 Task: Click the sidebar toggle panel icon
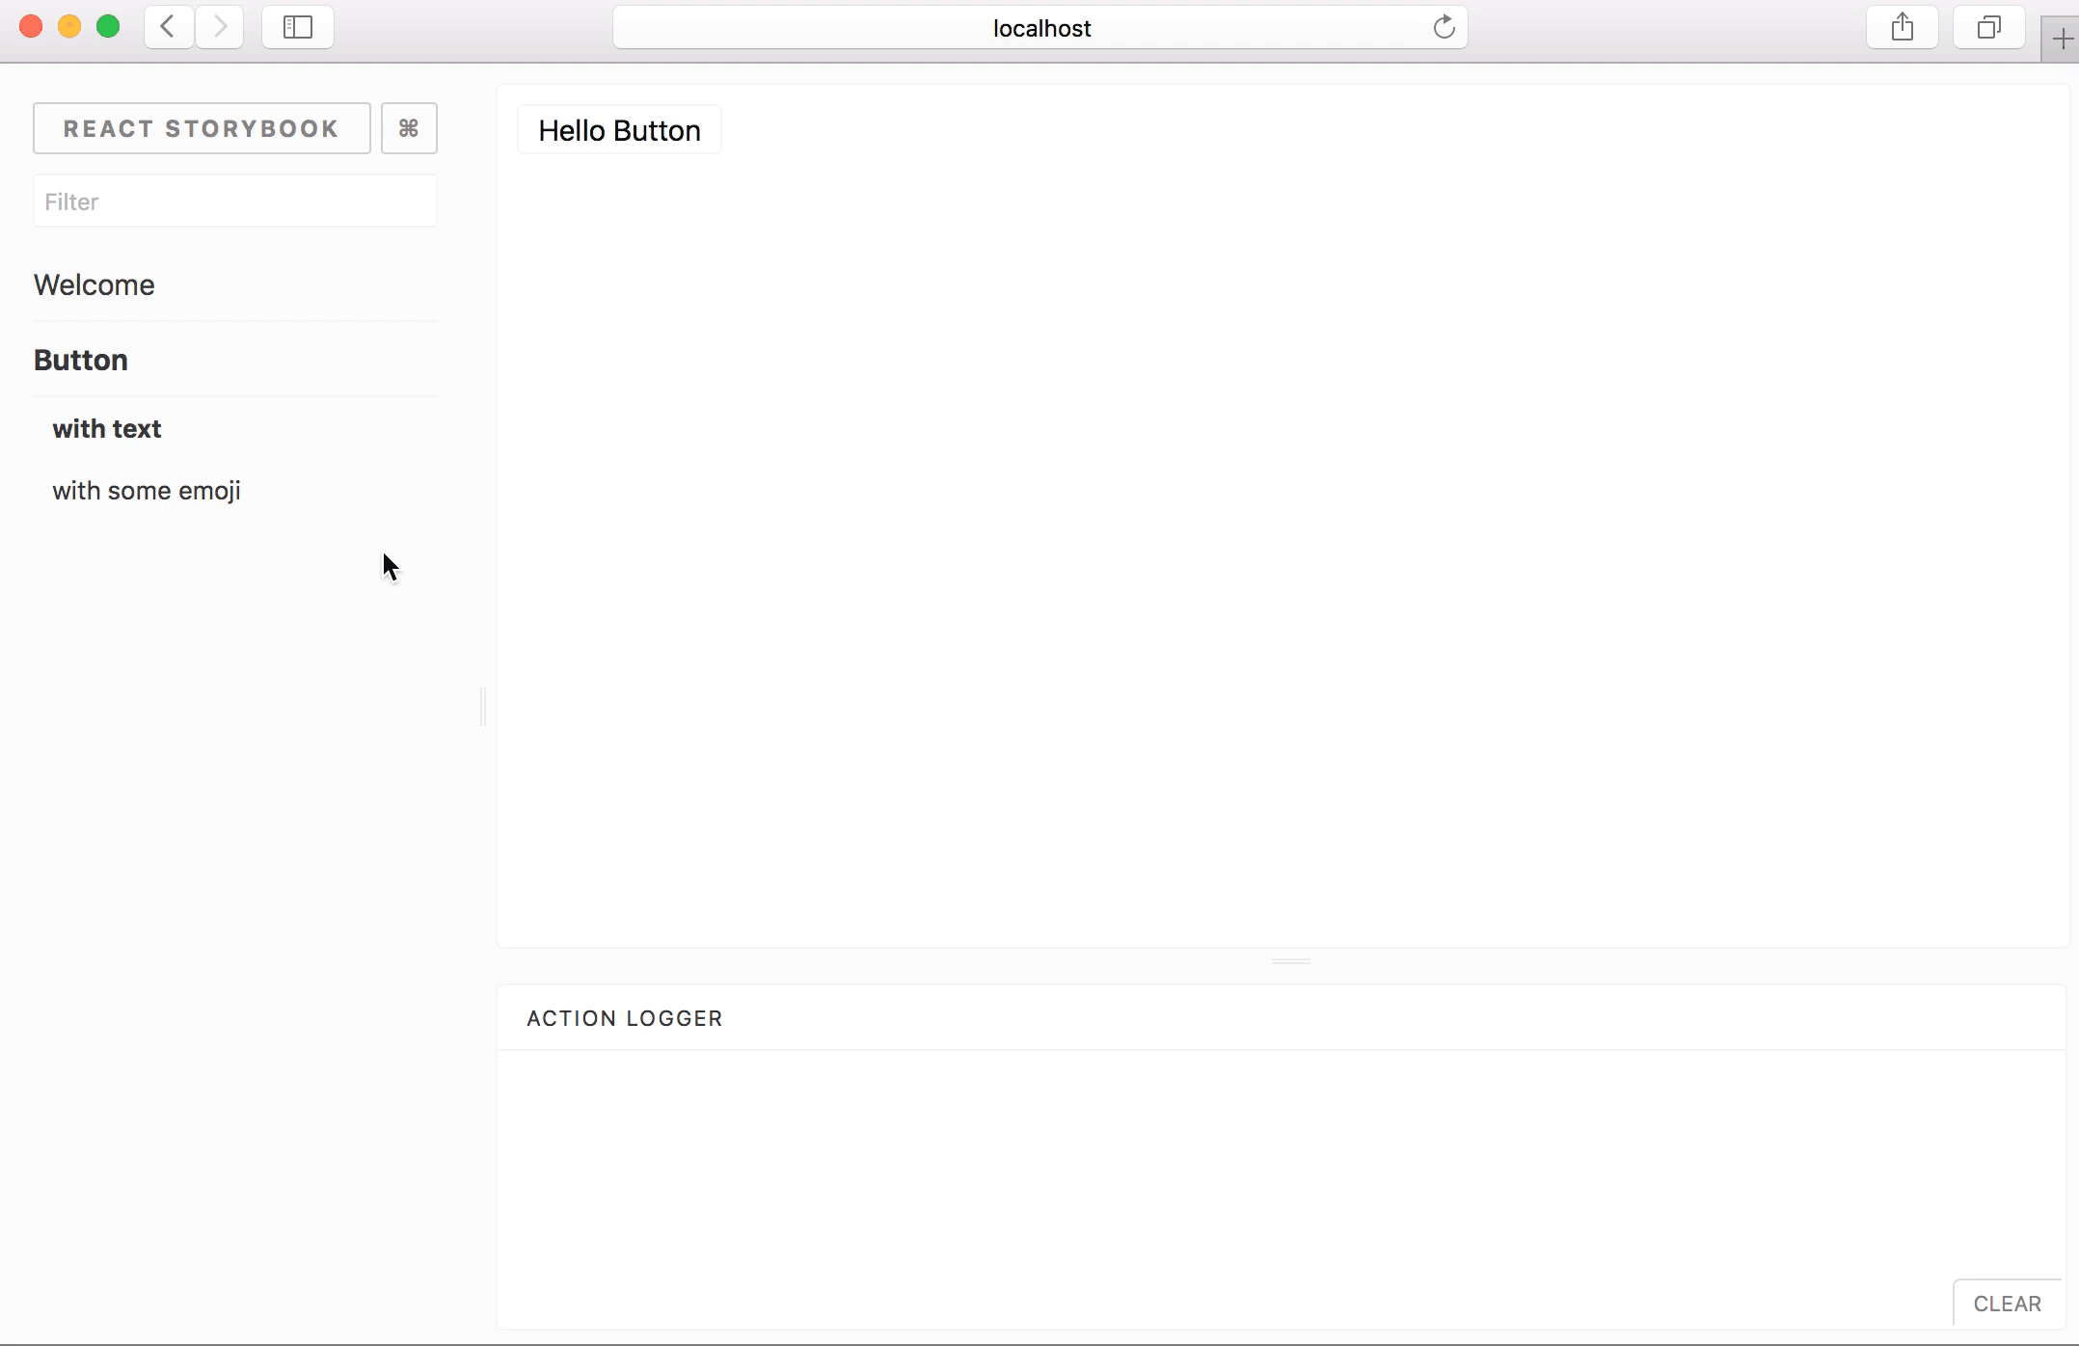point(297,26)
